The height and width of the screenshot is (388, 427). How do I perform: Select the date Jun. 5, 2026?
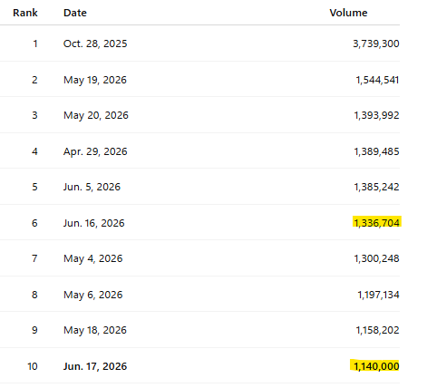tap(92, 187)
